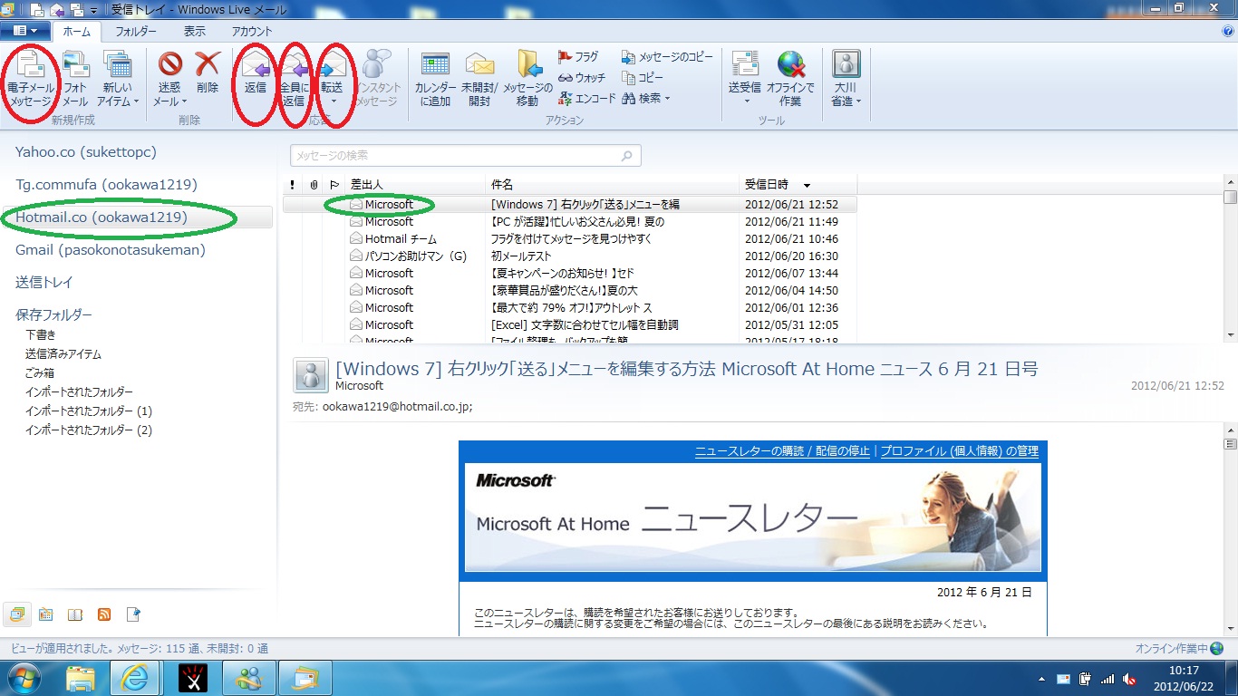Click the muted volume tray icon
This screenshot has height=696, width=1238.
pos(1130,679)
